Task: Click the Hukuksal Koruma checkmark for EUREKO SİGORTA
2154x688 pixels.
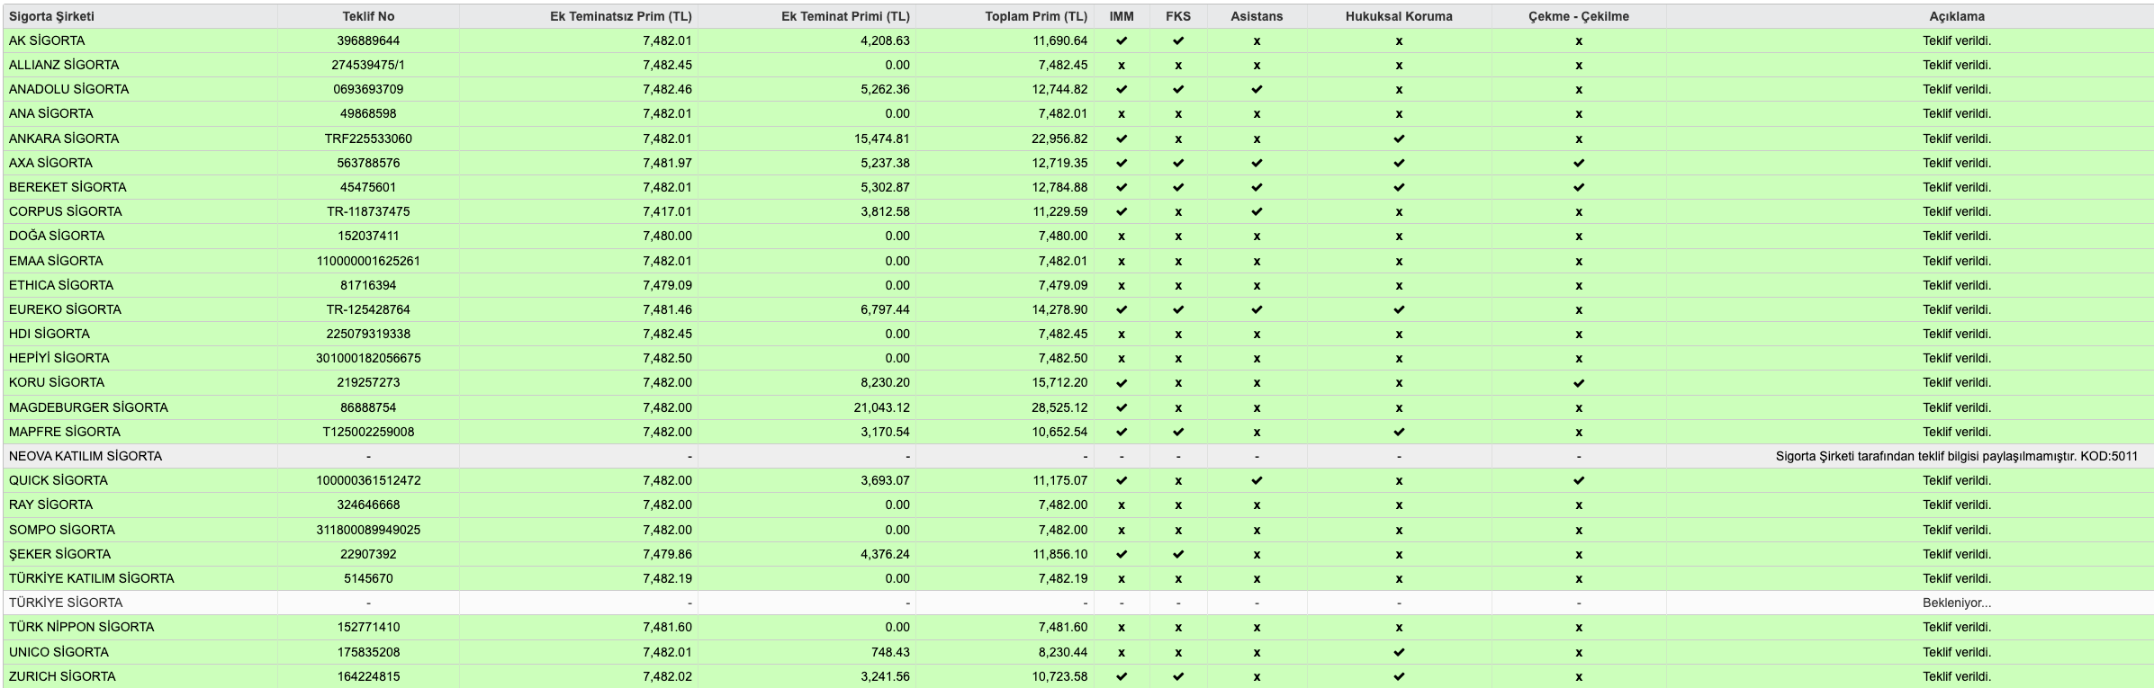Action: click(1399, 309)
